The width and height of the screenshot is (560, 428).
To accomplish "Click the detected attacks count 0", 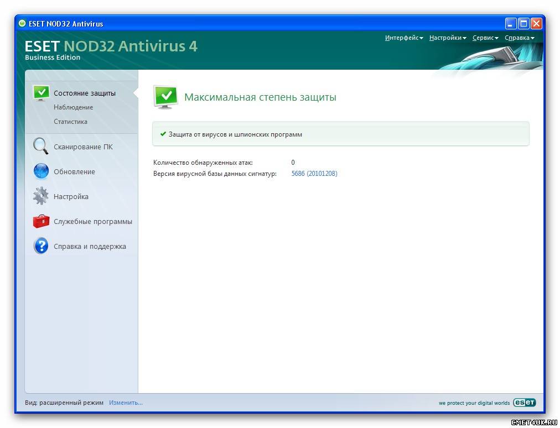I will [293, 163].
